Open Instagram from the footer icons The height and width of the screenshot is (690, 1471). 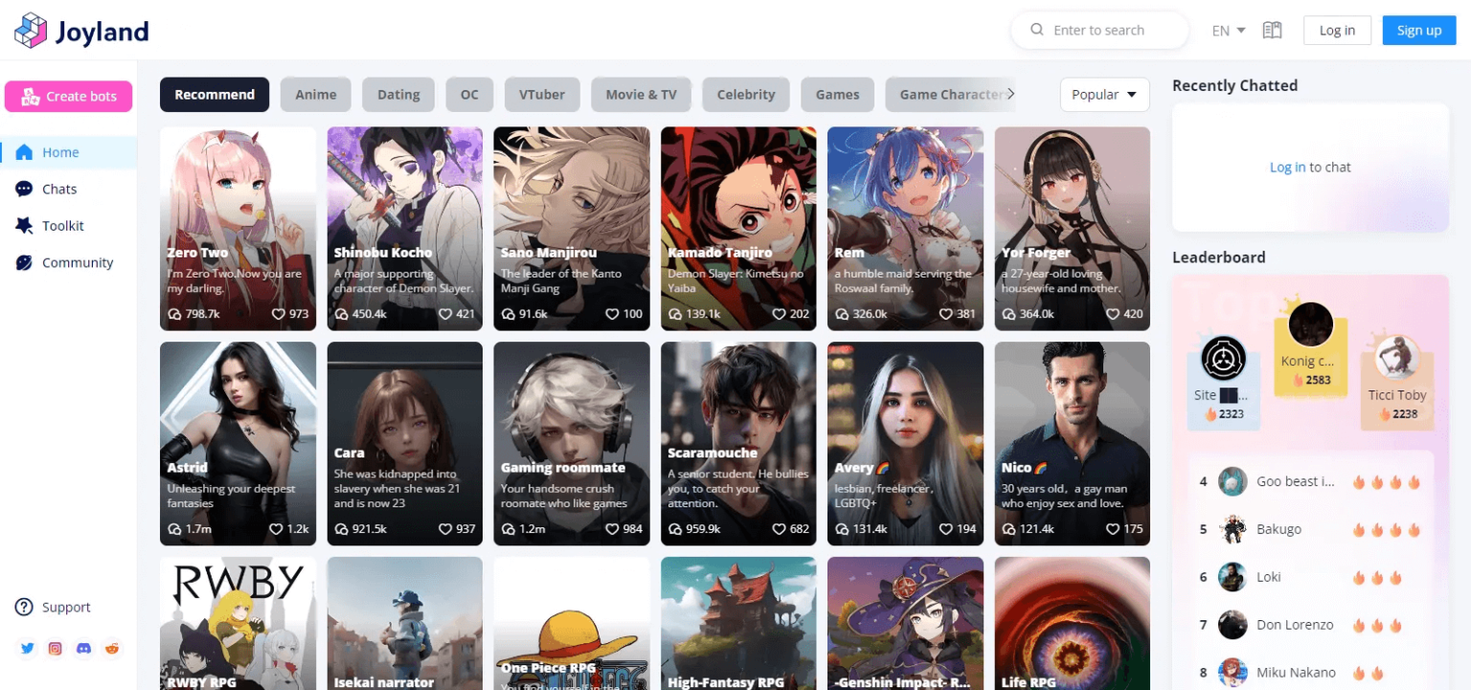(x=55, y=648)
